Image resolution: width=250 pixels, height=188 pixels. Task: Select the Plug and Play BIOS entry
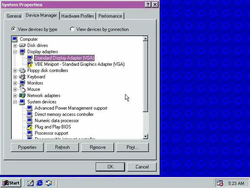(x=53, y=127)
